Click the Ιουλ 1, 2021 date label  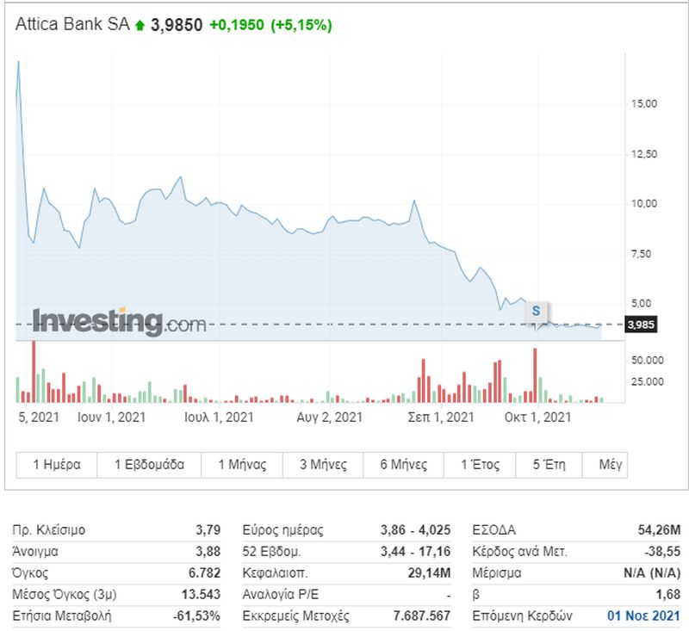click(x=219, y=417)
